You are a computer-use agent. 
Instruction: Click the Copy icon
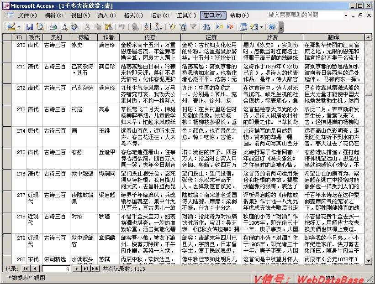pos(98,27)
